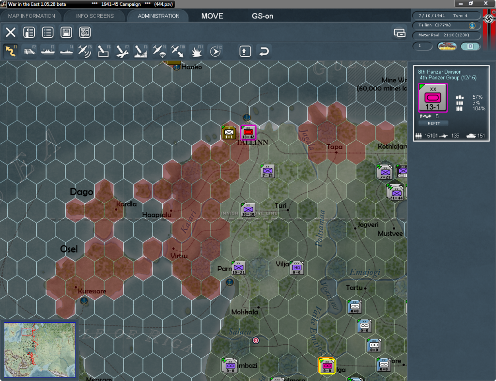The width and height of the screenshot is (496, 381).
Task: Click the Tartu town label on the map
Action: click(x=354, y=288)
